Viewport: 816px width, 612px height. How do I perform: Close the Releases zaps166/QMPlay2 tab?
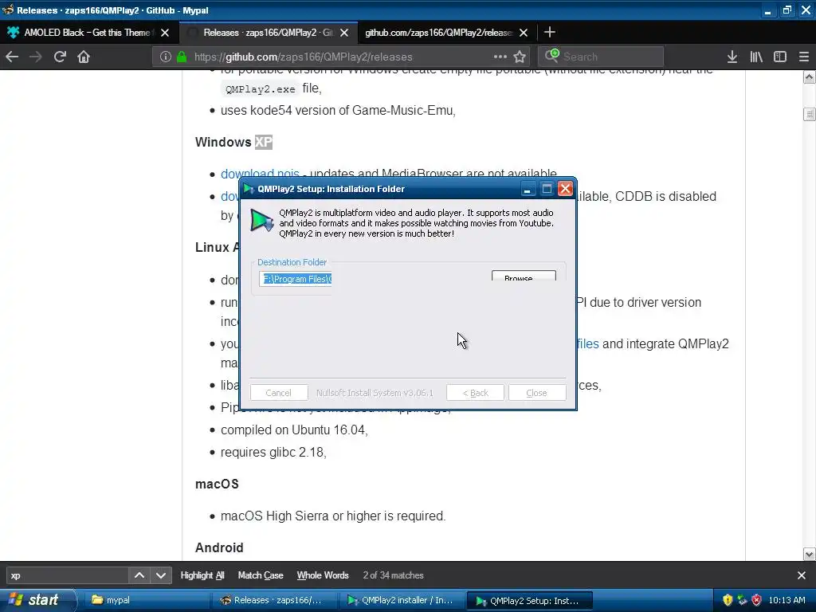pyautogui.click(x=344, y=33)
